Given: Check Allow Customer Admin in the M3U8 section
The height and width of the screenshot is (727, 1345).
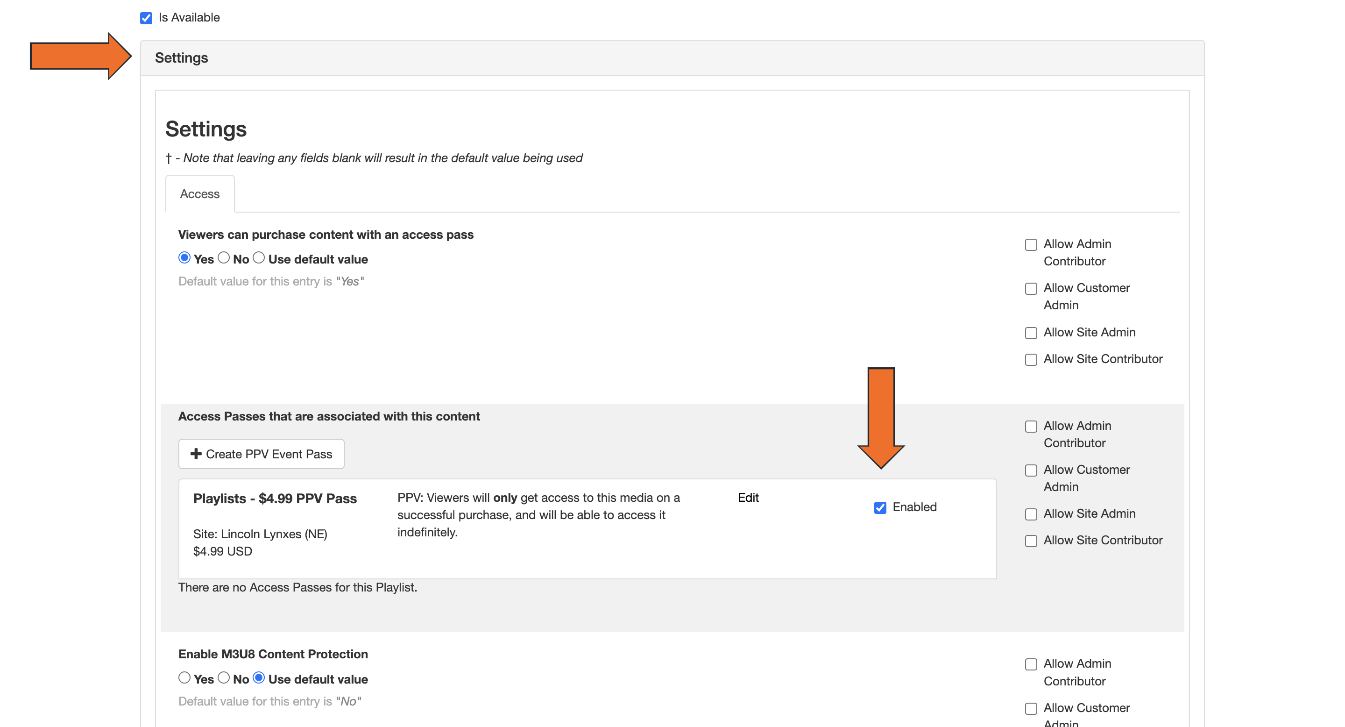Looking at the screenshot, I should pos(1031,708).
